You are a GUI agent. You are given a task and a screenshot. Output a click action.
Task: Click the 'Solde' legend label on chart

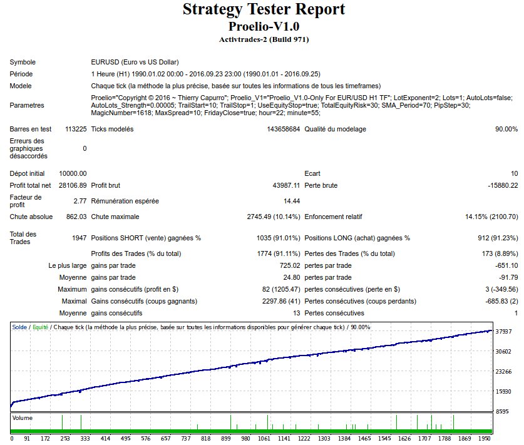click(x=19, y=327)
